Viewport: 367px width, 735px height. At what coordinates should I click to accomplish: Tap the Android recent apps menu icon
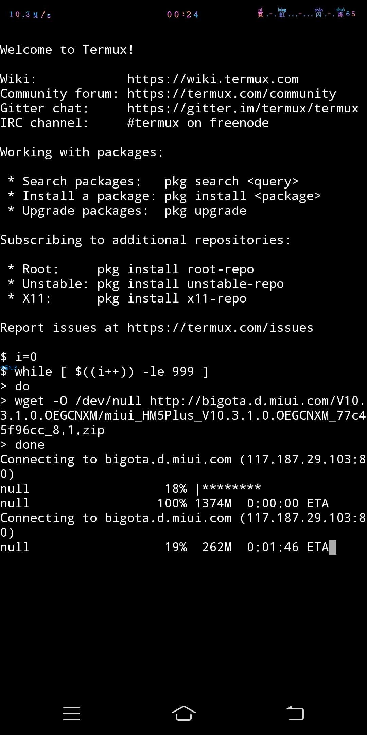(x=72, y=713)
